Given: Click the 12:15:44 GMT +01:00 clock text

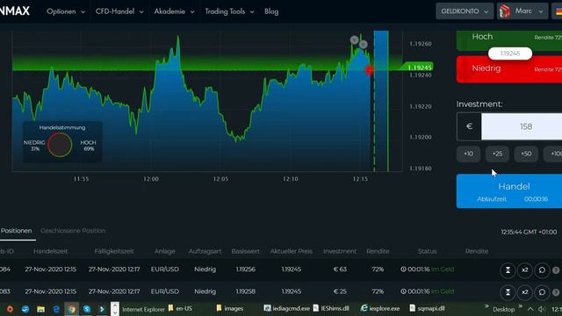Looking at the screenshot, I should (x=529, y=232).
